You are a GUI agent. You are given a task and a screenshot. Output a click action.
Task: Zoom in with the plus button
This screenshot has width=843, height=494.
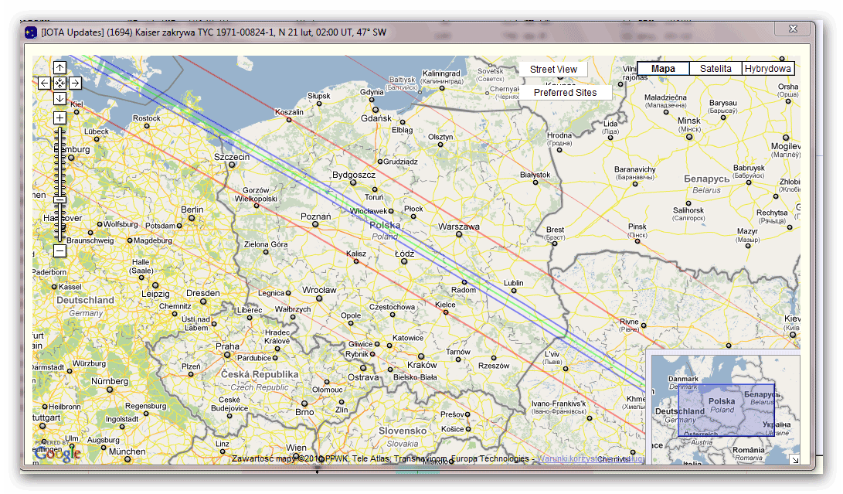coord(59,118)
